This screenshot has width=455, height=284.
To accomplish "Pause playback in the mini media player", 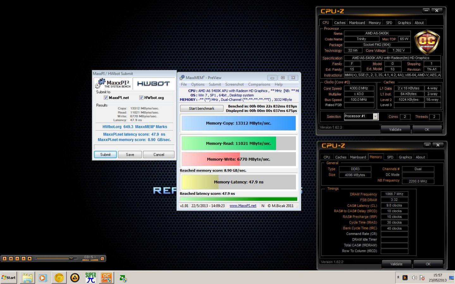I will click(x=11, y=258).
